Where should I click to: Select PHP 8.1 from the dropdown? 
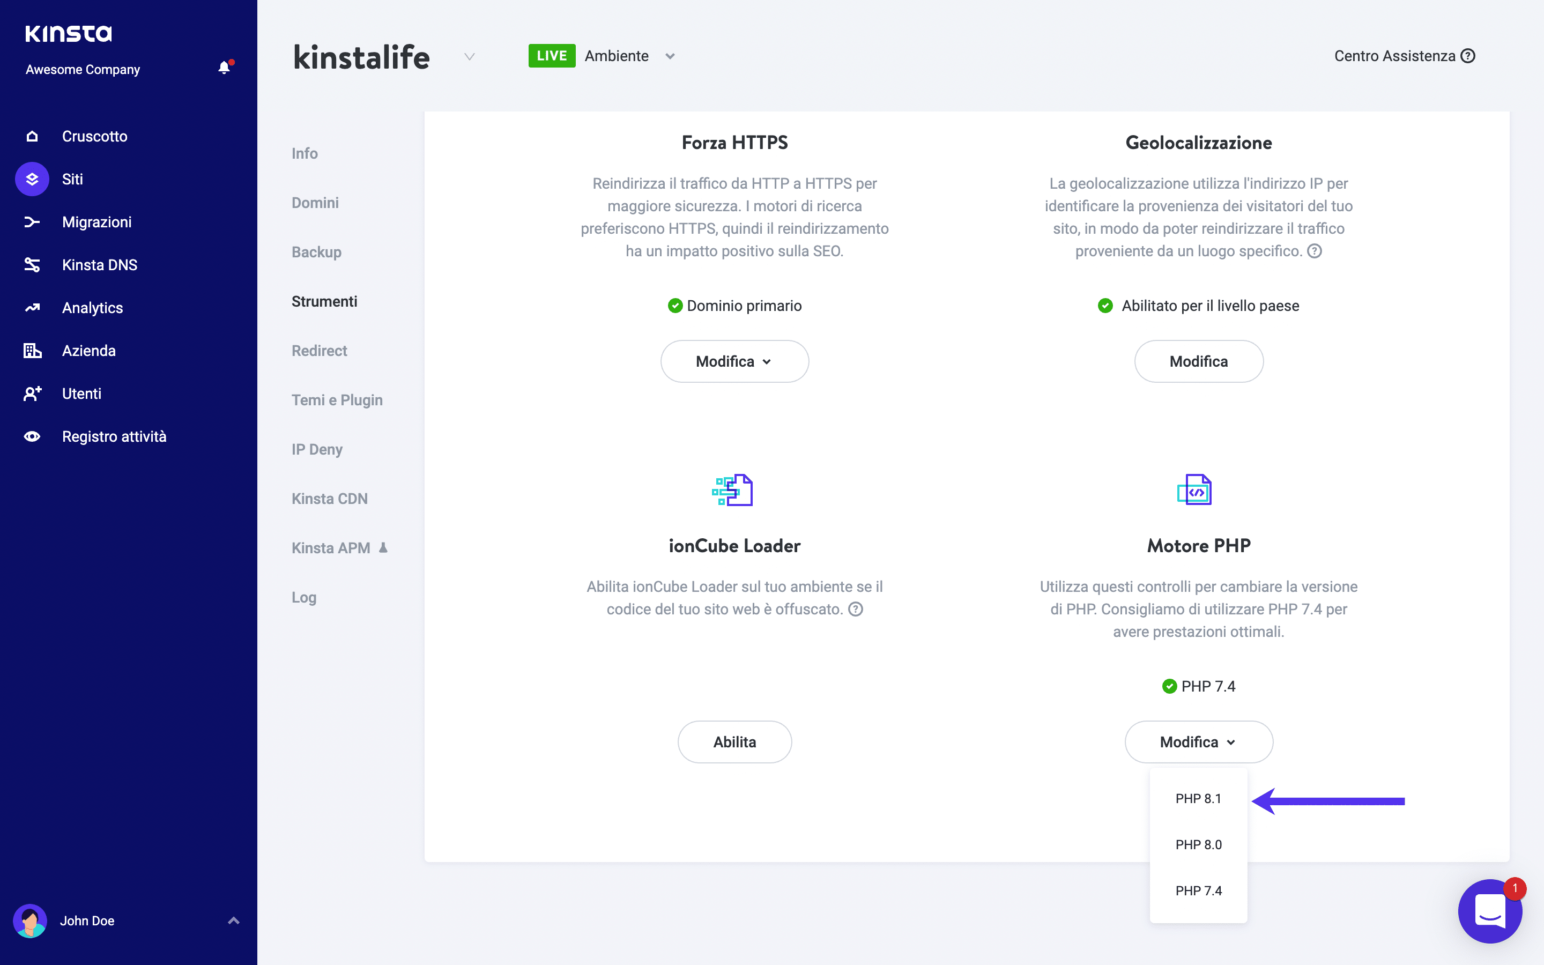click(1198, 798)
